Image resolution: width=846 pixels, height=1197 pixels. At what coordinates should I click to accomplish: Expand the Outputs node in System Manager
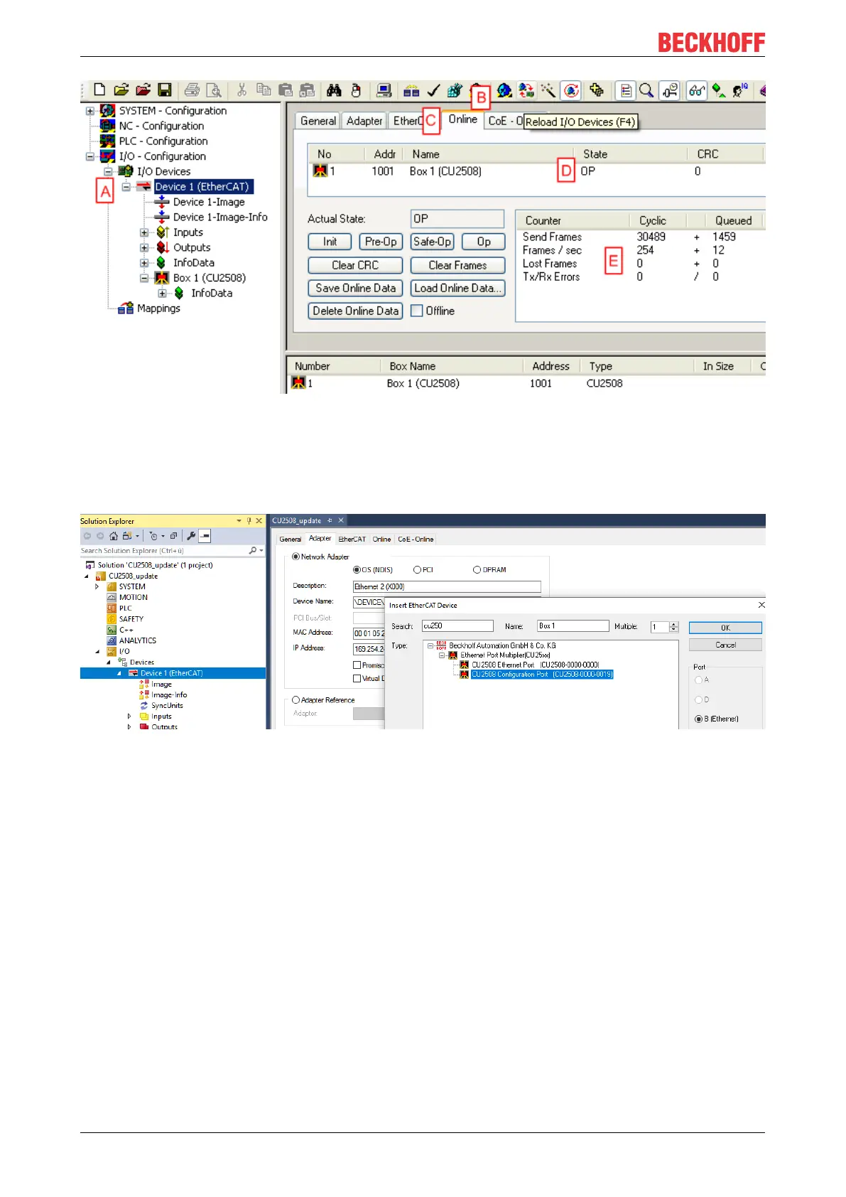click(144, 247)
